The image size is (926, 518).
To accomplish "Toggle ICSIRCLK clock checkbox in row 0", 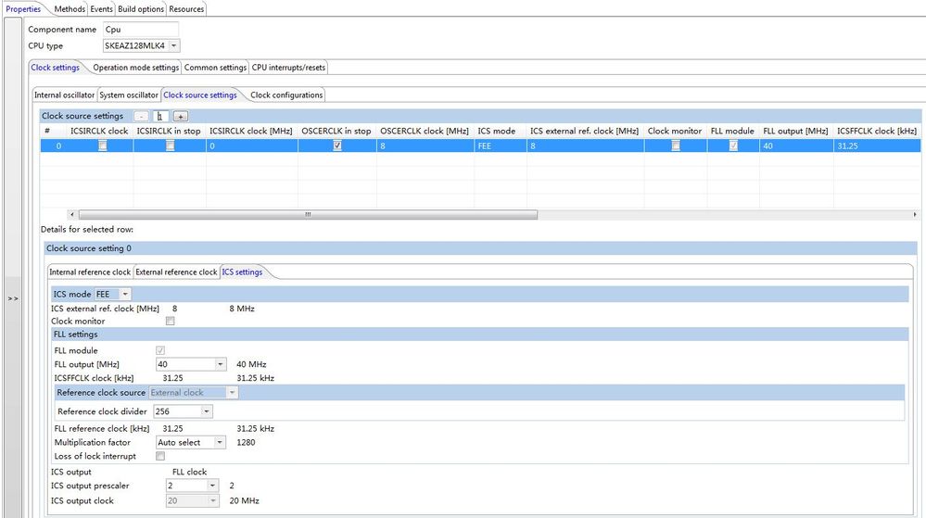I will pos(102,145).
